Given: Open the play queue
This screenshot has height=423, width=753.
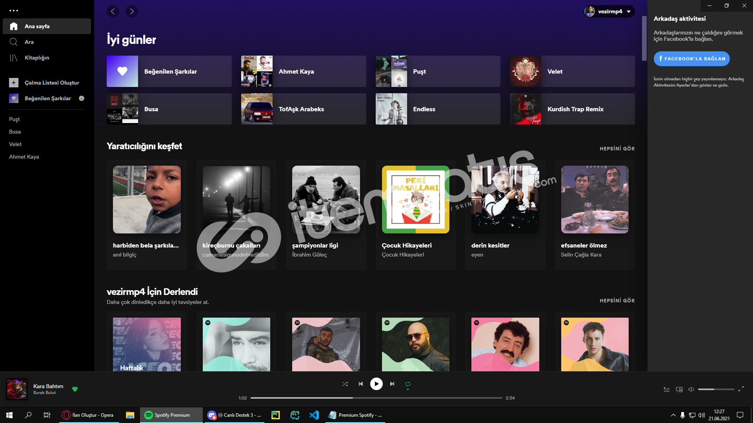Looking at the screenshot, I should [x=666, y=389].
